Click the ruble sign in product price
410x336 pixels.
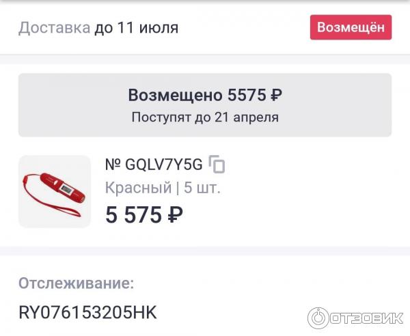point(175,214)
